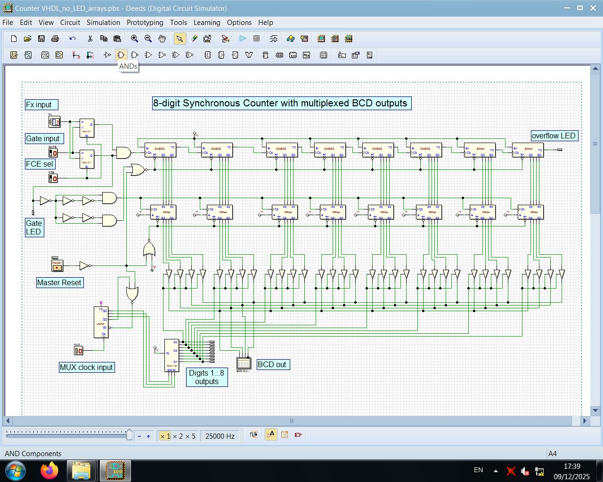Toggle the Gate input switch
Screen dimensions: 603x482
53,152
